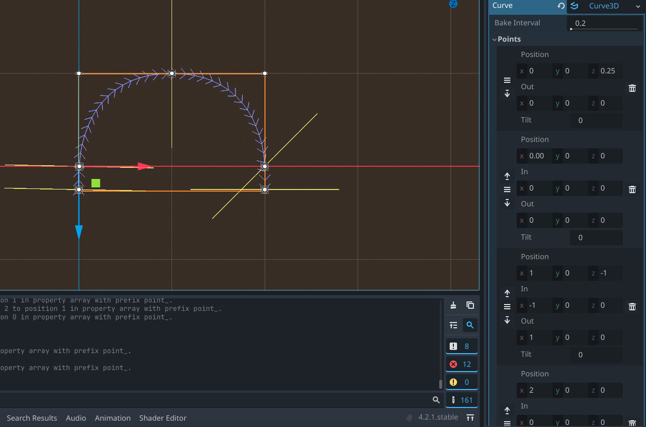Toggle the error filter showing 12

point(462,364)
